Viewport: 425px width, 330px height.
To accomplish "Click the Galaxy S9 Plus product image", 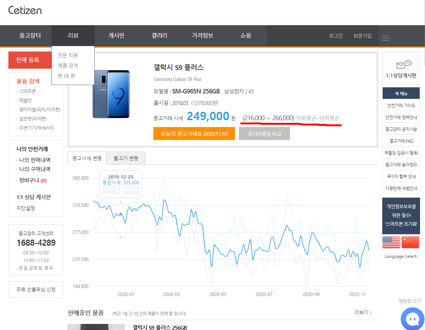I will coord(111,94).
